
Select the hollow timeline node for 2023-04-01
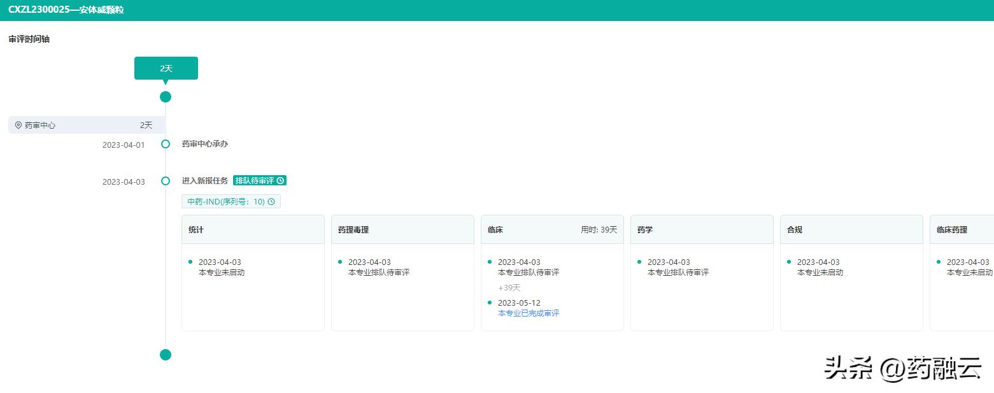pos(166,144)
